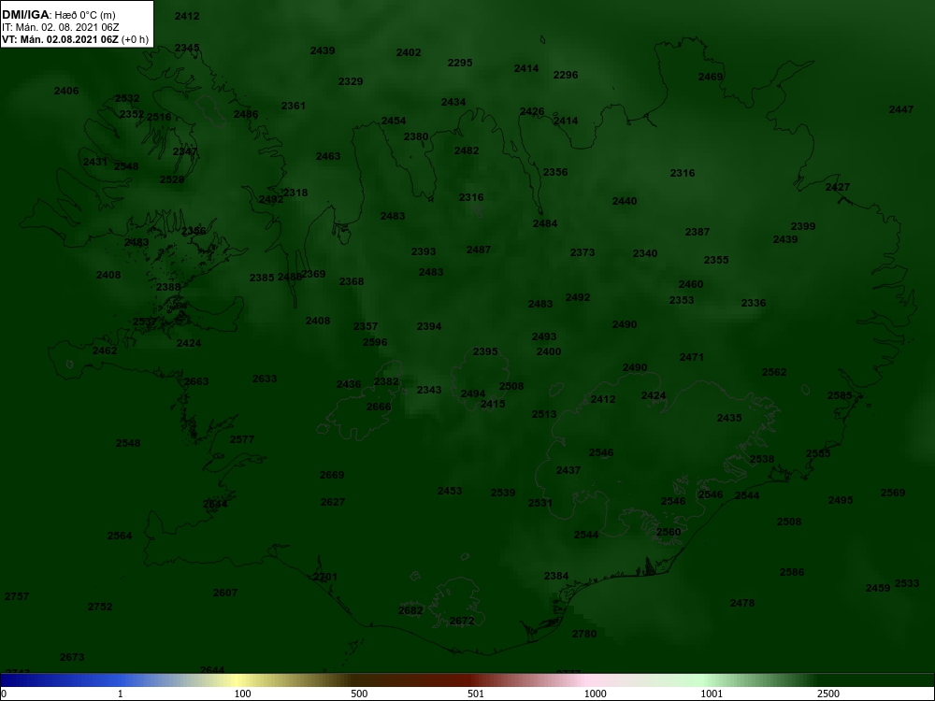Click the 2345 value on the map
This screenshot has width=935, height=701.
[187, 48]
